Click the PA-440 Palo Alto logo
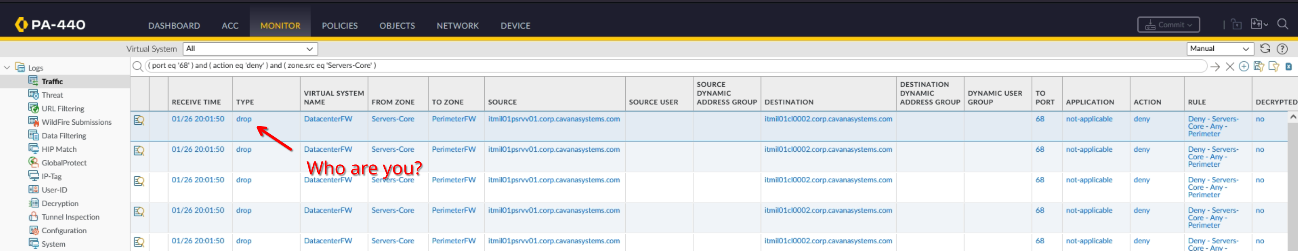Viewport: 1298px width, 251px height. coord(50,24)
